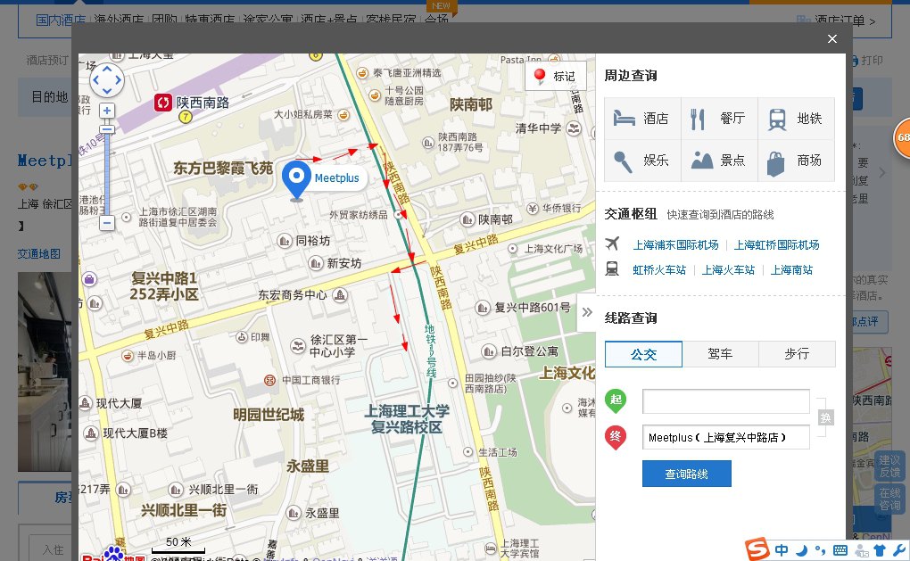The image size is (910, 561).
Task: Click 徐汇区第一中心小学 school icon
Action: [x=298, y=346]
